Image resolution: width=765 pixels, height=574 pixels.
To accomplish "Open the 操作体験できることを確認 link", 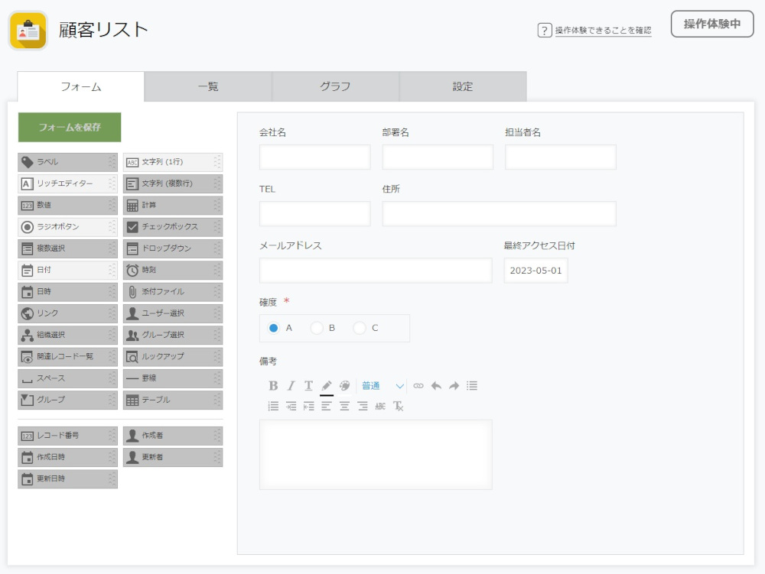I will tap(603, 31).
